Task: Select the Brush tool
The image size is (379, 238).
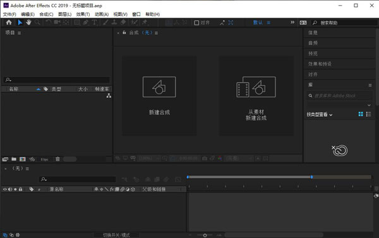Action: (x=105, y=23)
